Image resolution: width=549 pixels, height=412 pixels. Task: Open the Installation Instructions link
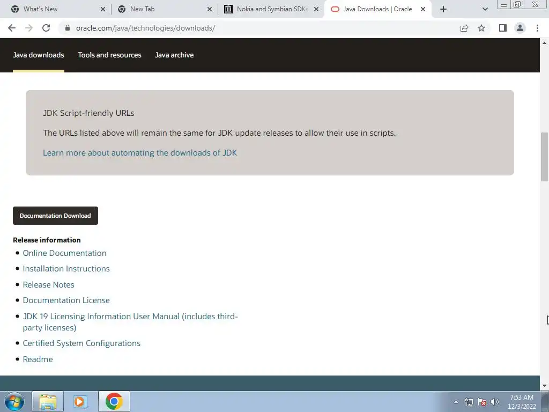[x=66, y=269]
